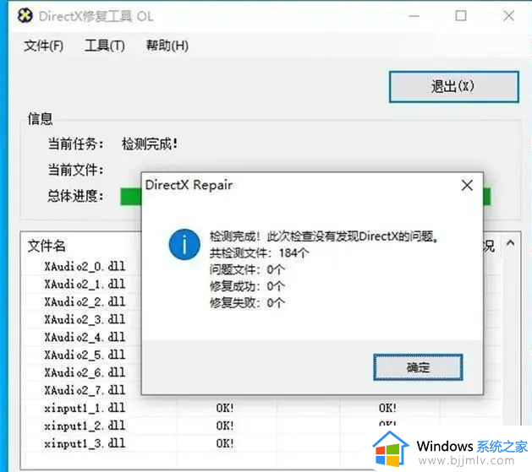532x472 pixels.
Task: Click the 检测完成! task status text
Action: pos(150,144)
